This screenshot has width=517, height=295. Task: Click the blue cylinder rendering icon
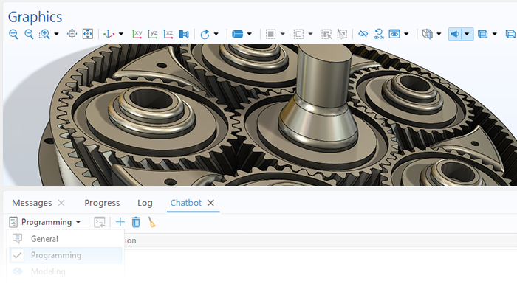click(237, 34)
